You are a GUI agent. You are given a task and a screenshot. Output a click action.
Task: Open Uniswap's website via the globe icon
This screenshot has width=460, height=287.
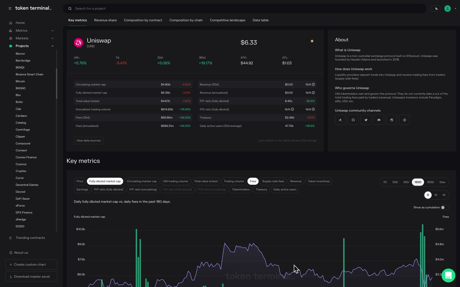point(404,120)
